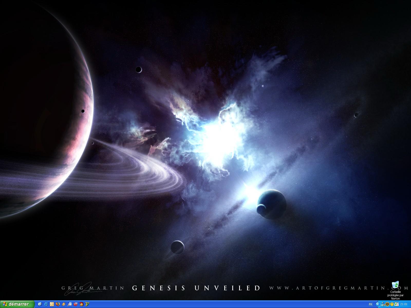Open the VNC server tray icon
The image size is (411, 308).
[397, 304]
